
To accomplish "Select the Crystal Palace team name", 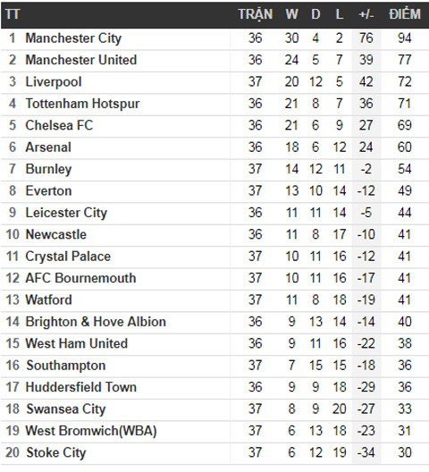I will [x=68, y=257].
